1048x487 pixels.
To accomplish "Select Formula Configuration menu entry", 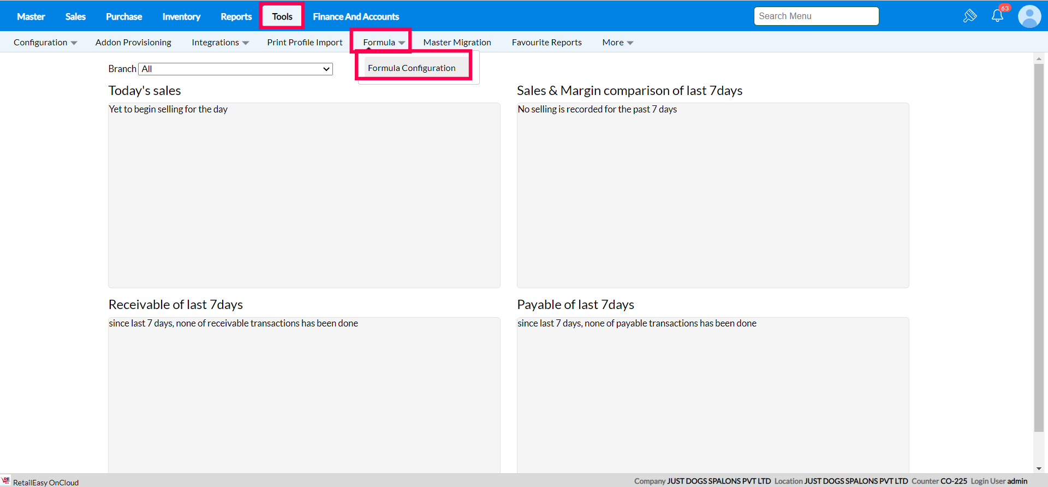I will tap(412, 68).
